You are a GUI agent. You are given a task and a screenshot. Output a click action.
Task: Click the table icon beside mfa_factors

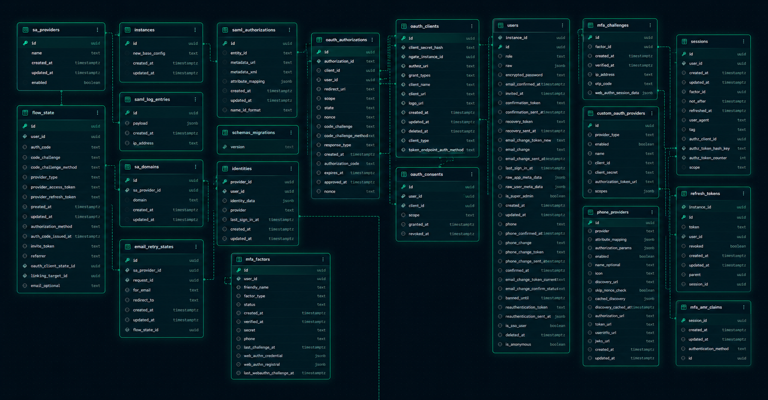point(239,259)
